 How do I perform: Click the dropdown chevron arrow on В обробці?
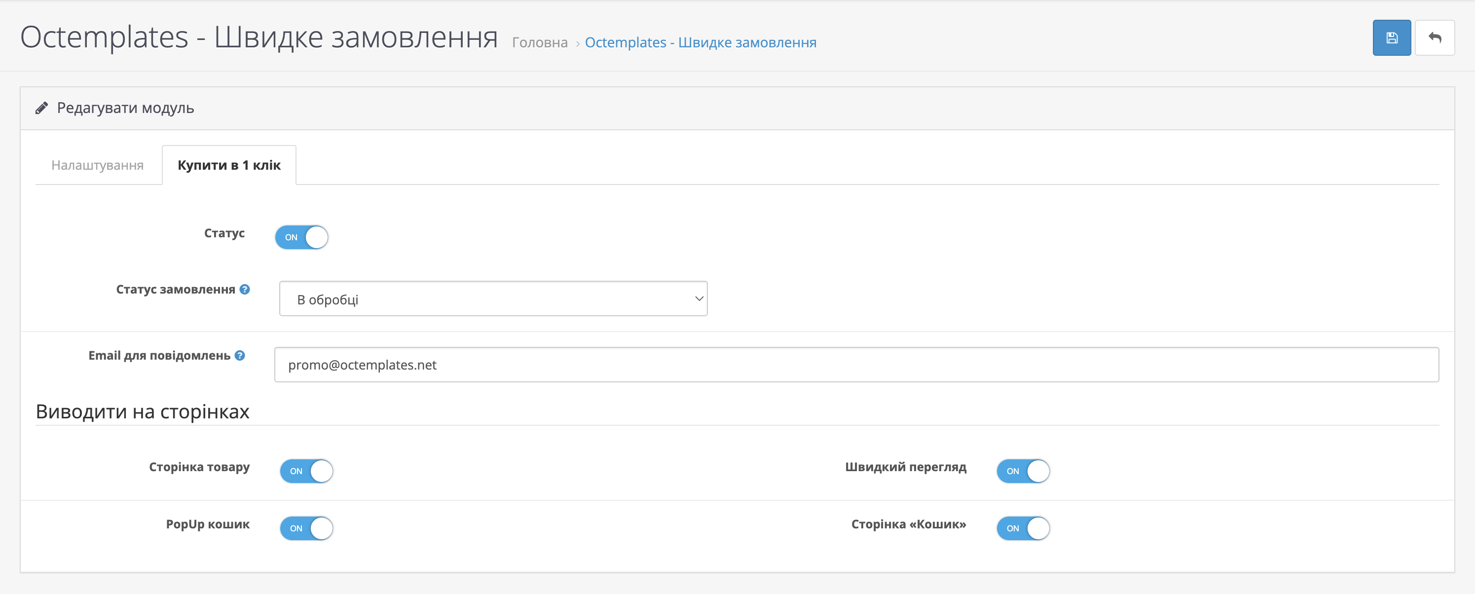[x=699, y=299]
